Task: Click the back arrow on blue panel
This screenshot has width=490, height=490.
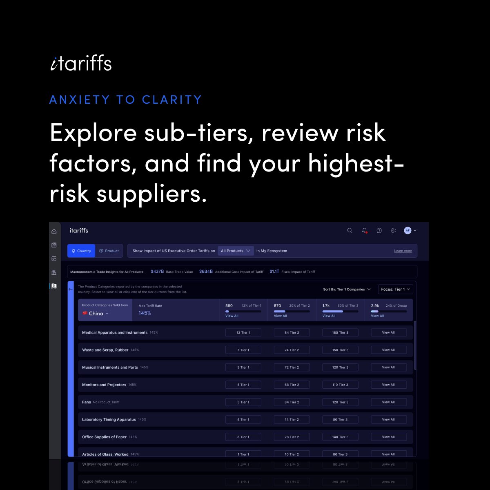Action: click(71, 290)
